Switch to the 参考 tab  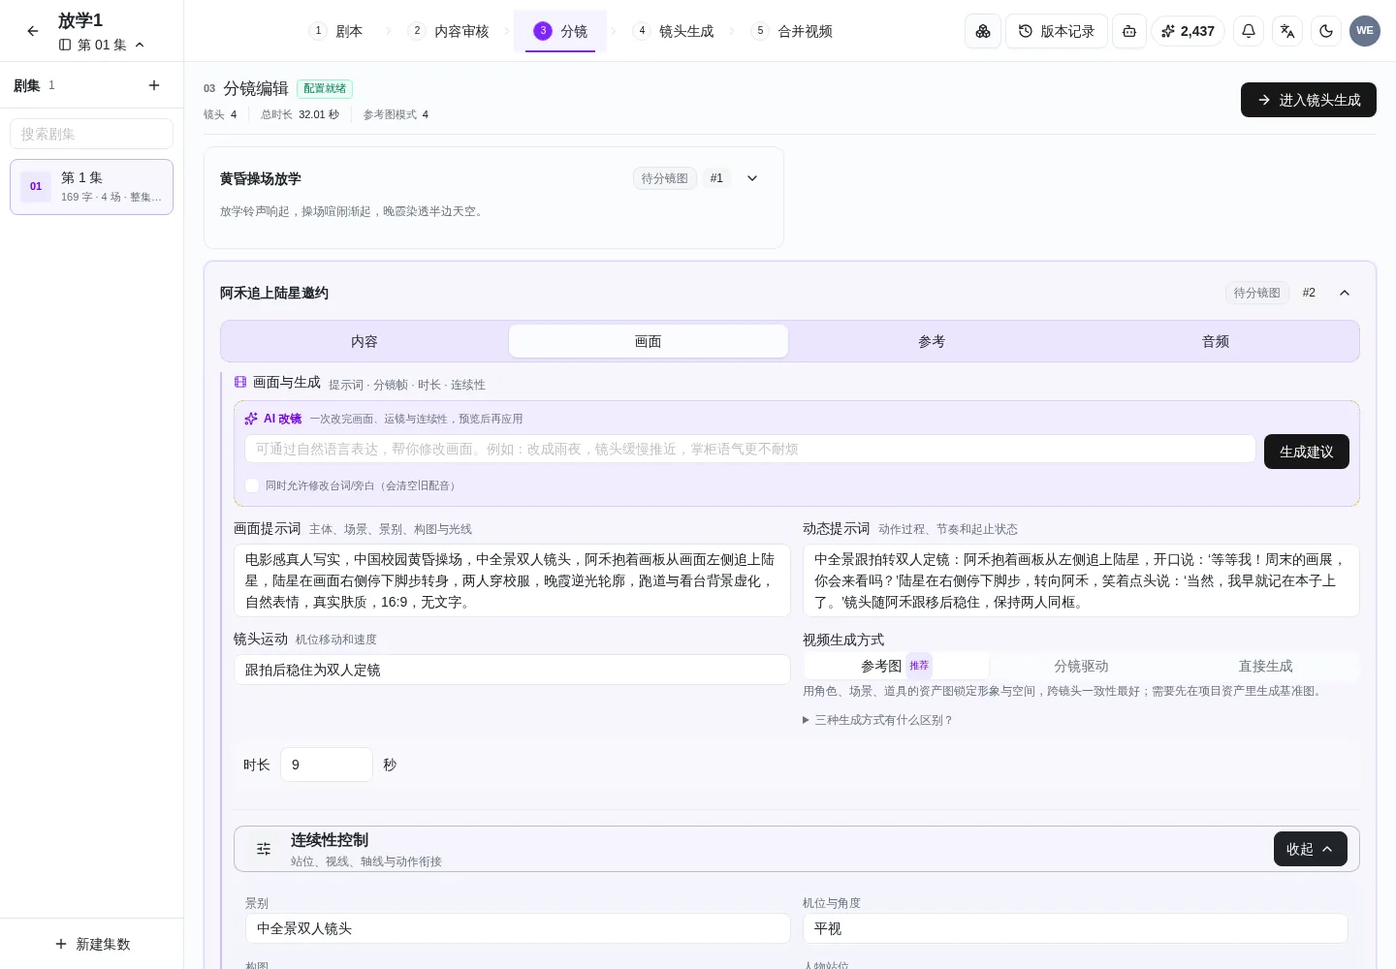click(x=932, y=341)
